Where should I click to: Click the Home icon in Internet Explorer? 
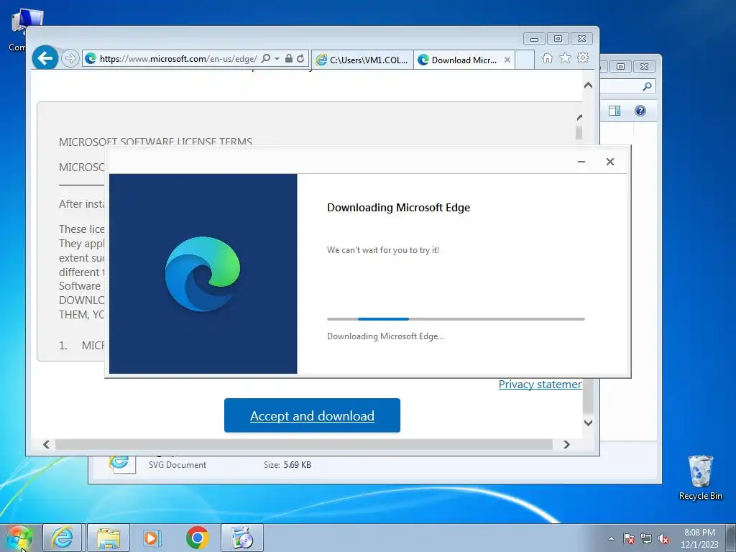click(547, 58)
